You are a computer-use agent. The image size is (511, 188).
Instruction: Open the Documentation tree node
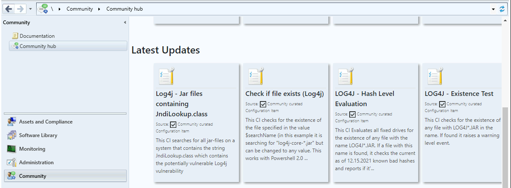[x=37, y=36]
